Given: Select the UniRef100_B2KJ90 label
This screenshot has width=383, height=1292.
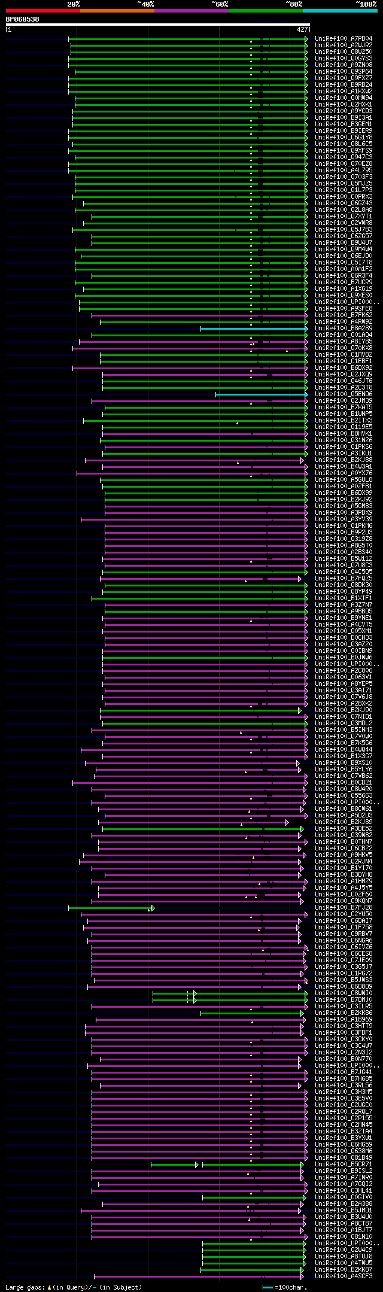Looking at the screenshot, I should pos(344,710).
